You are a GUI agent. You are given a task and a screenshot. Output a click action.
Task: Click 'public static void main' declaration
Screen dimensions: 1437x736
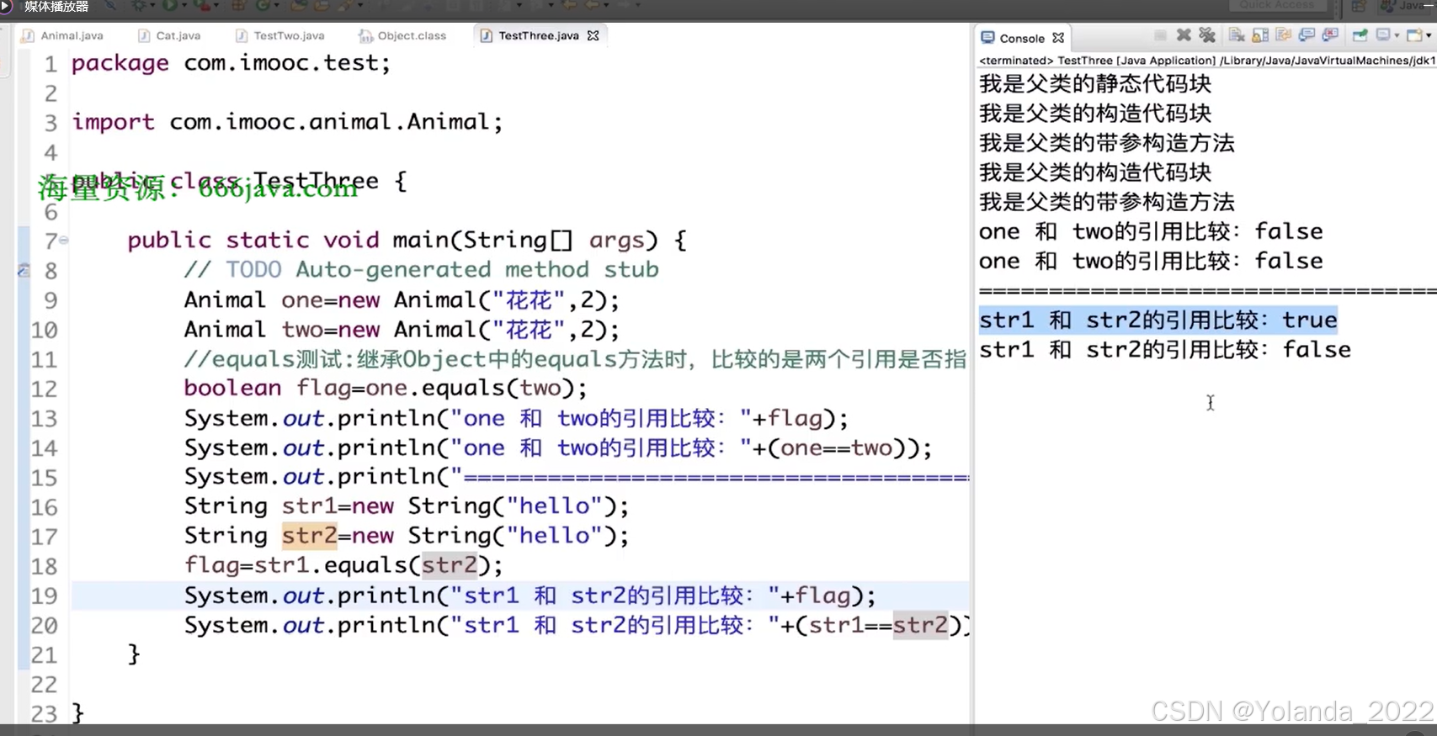407,241
